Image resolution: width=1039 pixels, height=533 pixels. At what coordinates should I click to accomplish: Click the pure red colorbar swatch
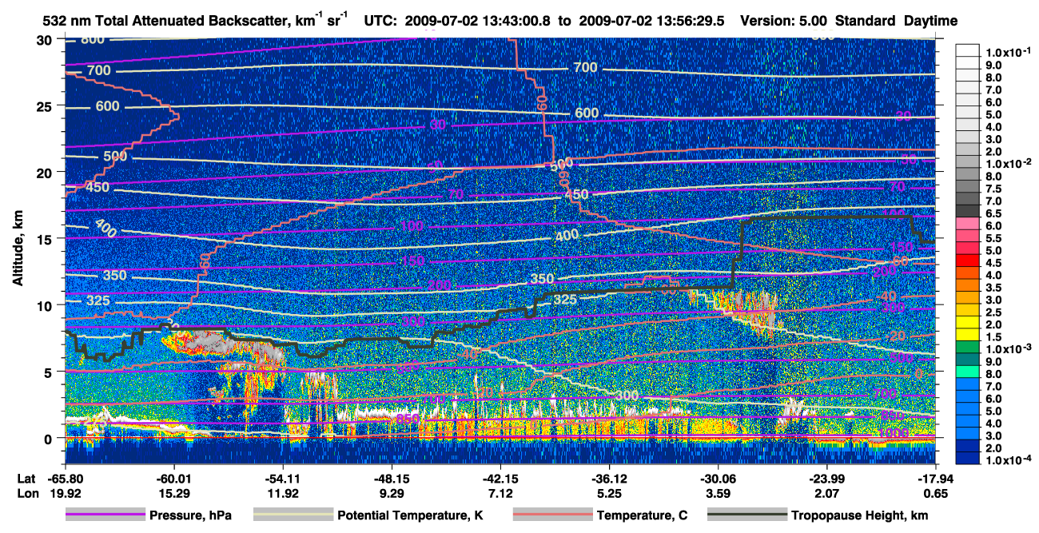pos(967,260)
